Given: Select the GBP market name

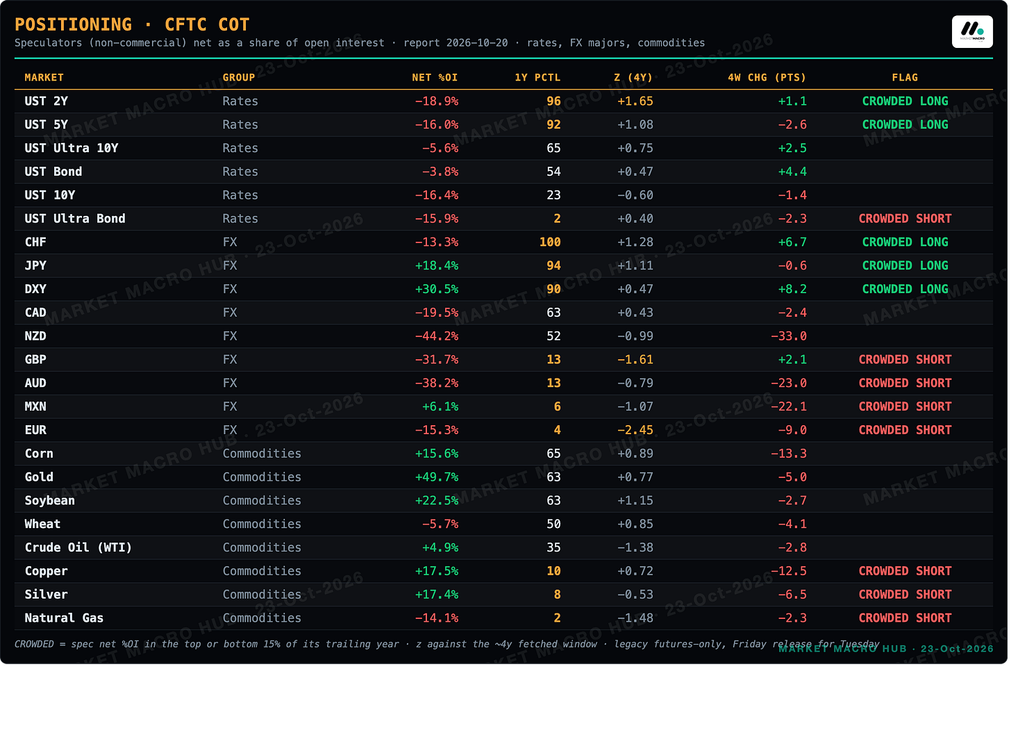Looking at the screenshot, I should 35,360.
